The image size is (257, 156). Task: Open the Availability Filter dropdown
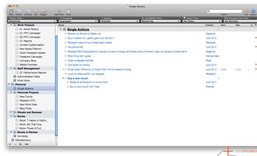161,21
